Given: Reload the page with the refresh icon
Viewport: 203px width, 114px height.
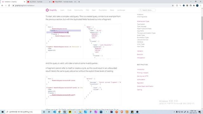Looking at the screenshot, I should coord(9,6).
